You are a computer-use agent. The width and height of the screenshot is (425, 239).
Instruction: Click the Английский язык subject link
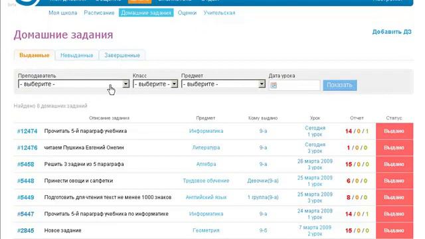(206, 197)
